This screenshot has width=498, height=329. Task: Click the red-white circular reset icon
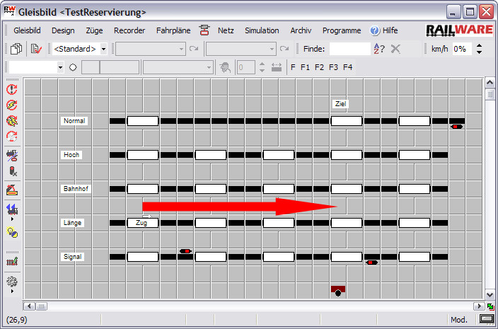(x=12, y=137)
